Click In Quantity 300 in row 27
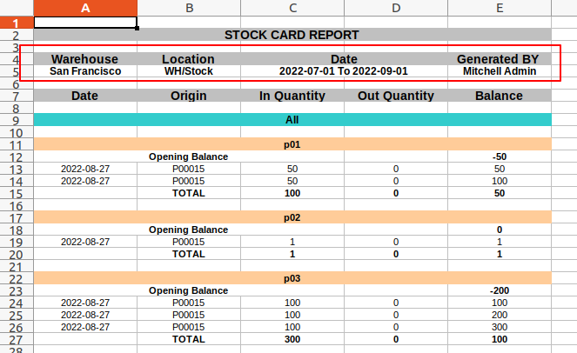Image resolution: width=577 pixels, height=353 pixels. 292,339
